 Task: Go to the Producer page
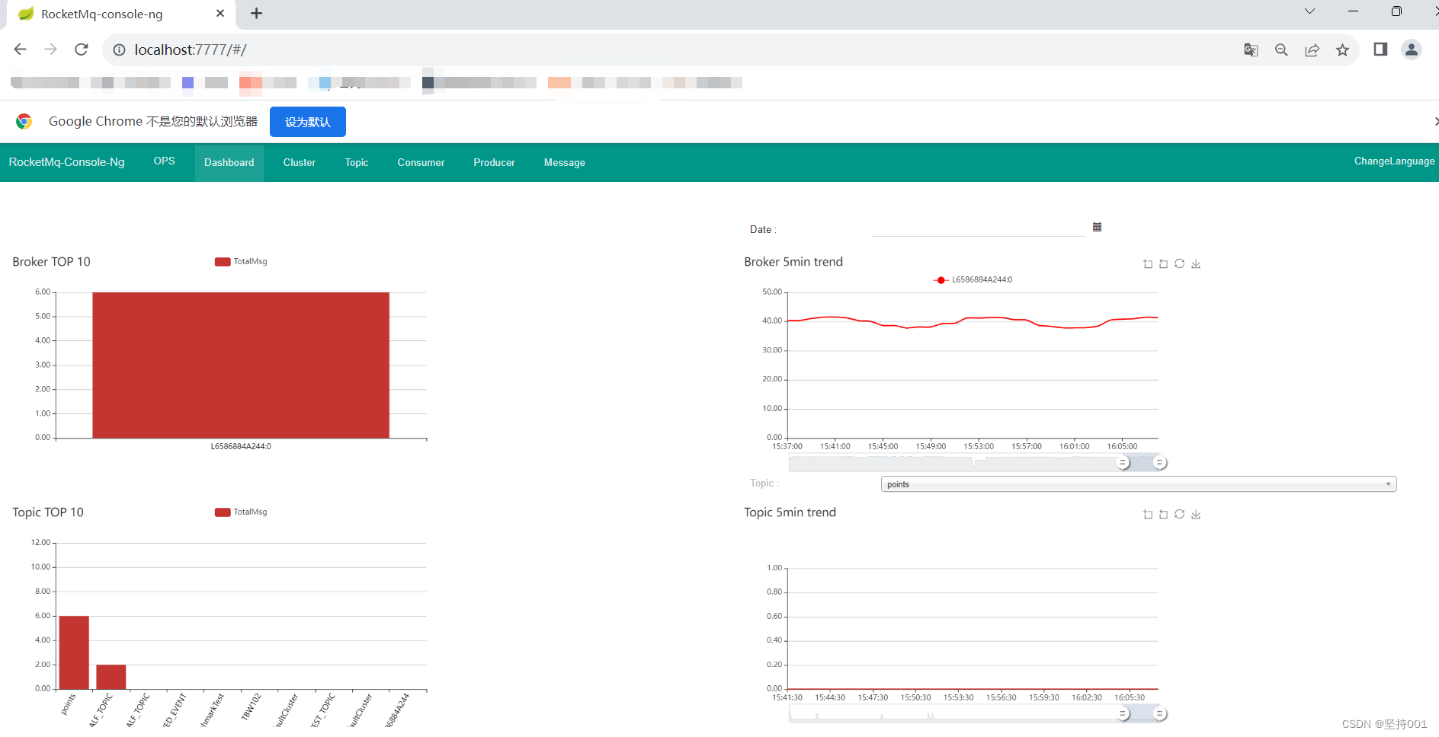click(x=494, y=162)
